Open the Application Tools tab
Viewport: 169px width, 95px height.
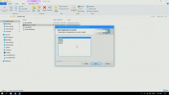34,4
